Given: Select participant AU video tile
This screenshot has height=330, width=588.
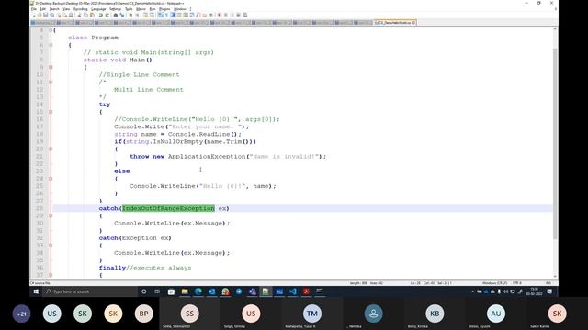Looking at the screenshot, I should coord(496,313).
